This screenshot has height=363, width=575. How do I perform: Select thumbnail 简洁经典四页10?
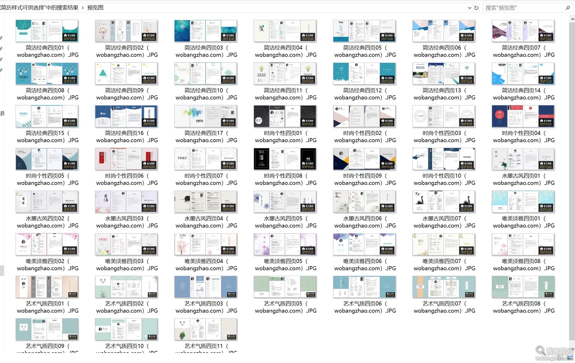(206, 74)
